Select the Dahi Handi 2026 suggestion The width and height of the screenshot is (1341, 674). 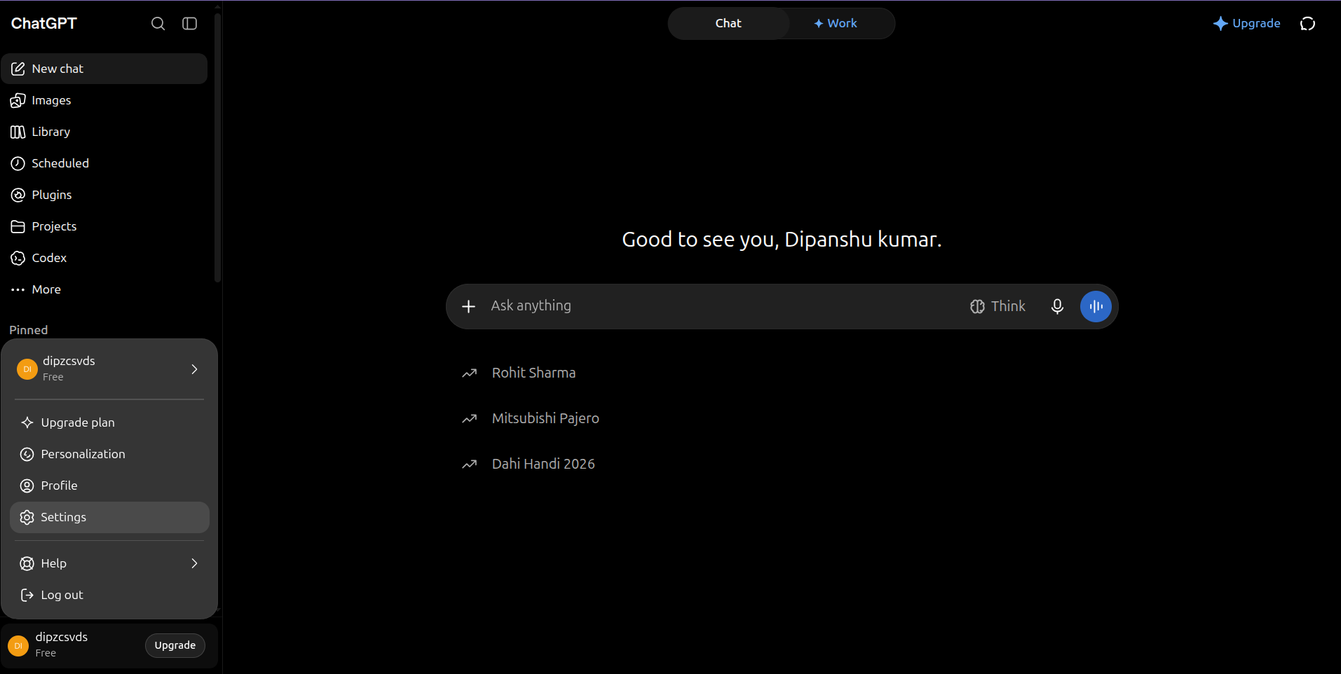click(543, 464)
